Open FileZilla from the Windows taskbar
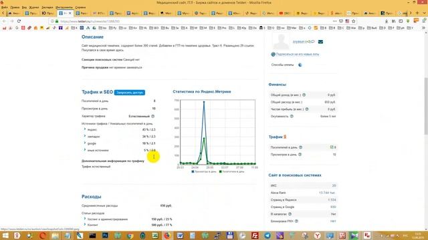Screen dimensions: 428x240 (255, 235)
